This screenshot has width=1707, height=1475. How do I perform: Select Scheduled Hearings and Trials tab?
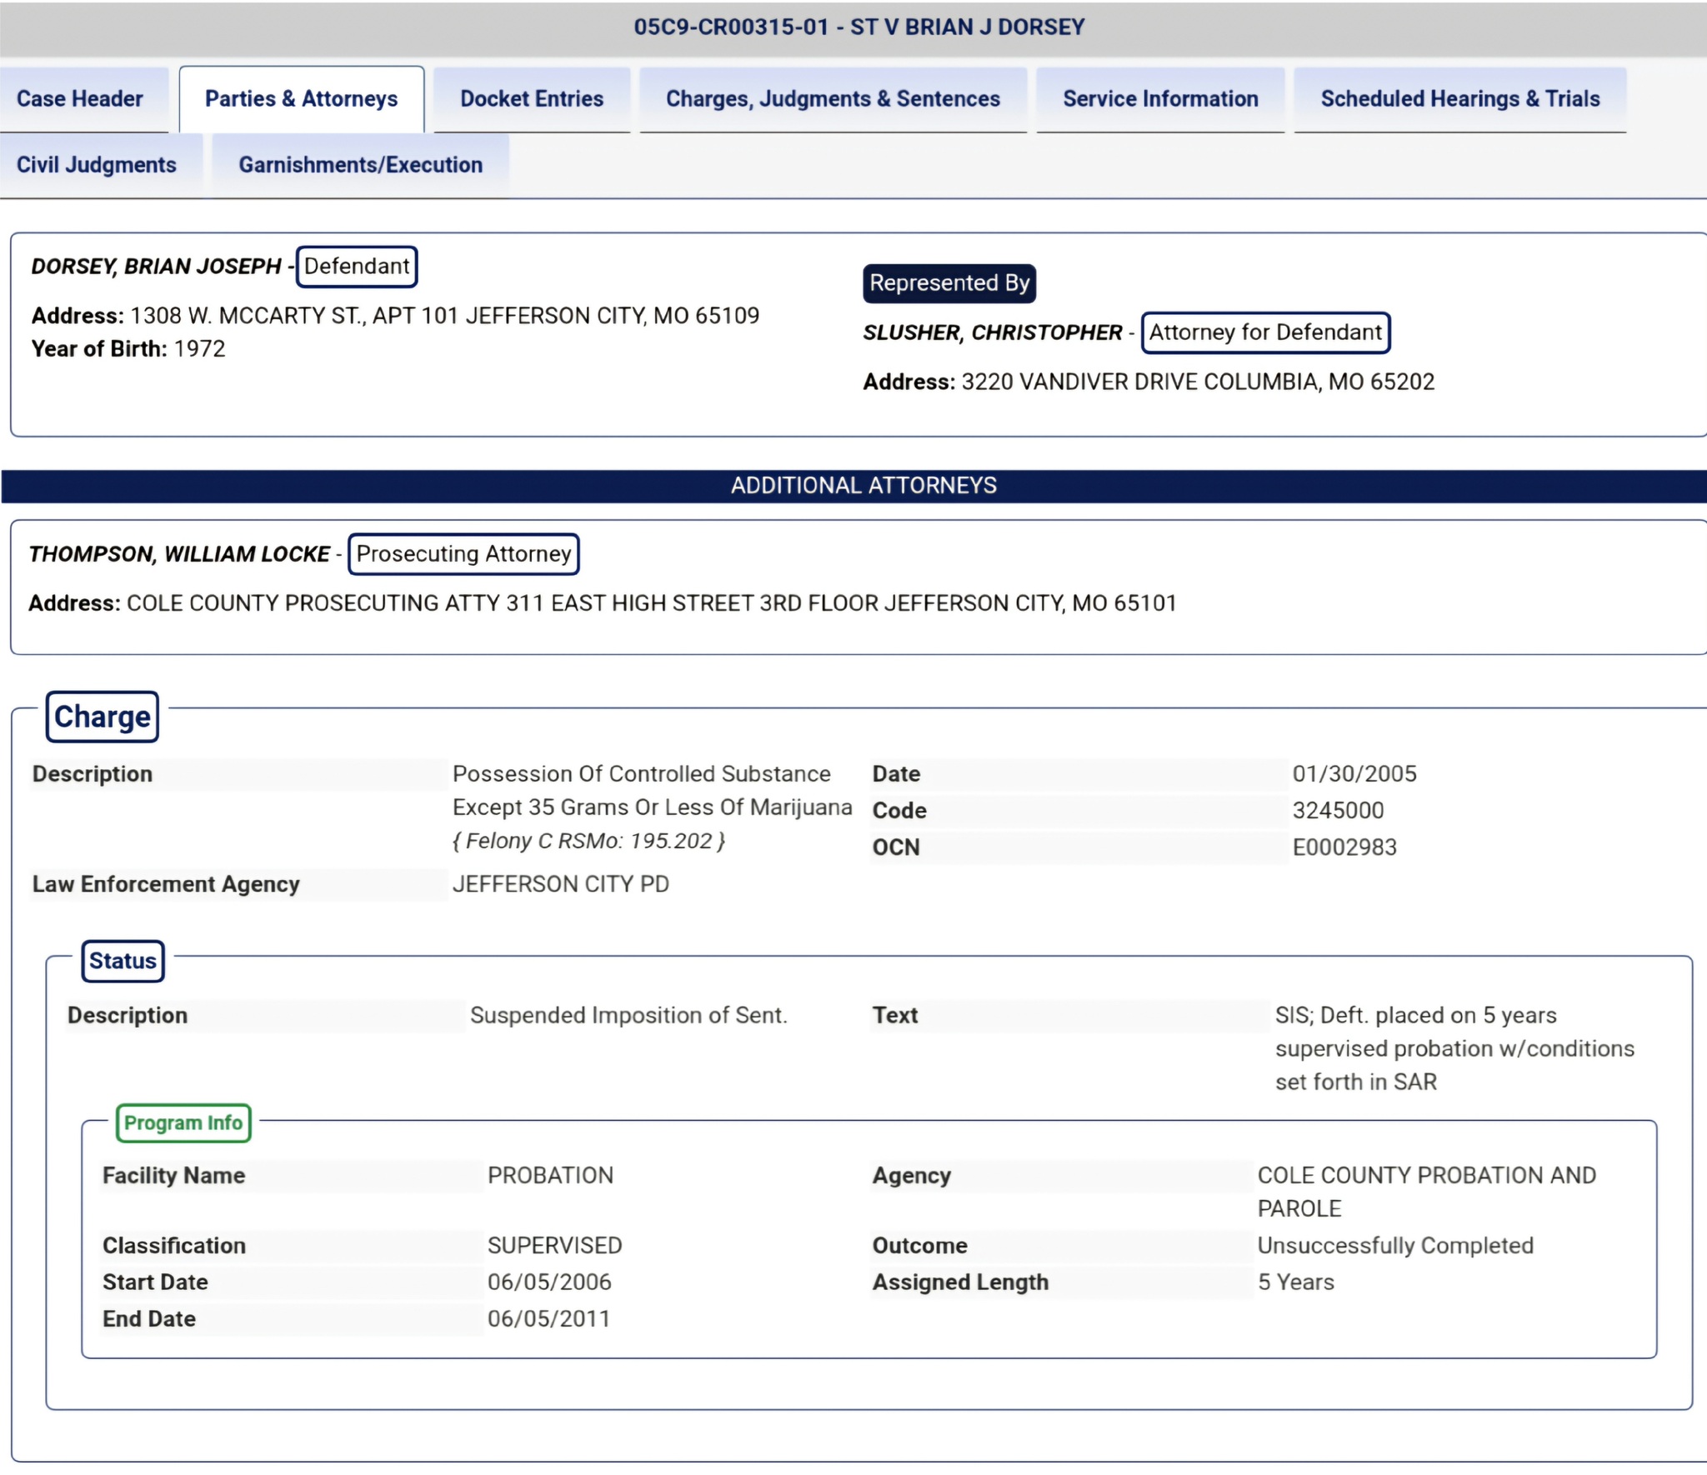click(1460, 98)
